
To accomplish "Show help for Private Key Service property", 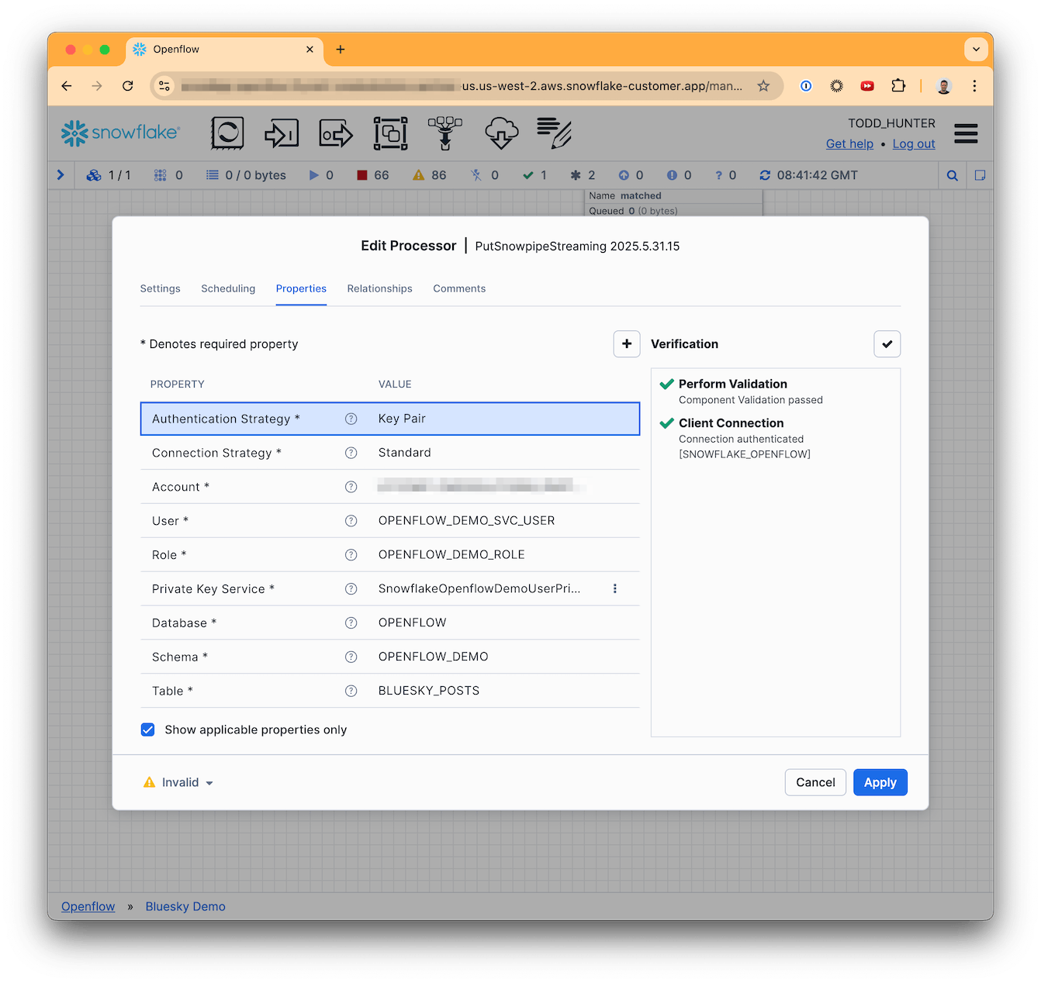I will (x=351, y=589).
